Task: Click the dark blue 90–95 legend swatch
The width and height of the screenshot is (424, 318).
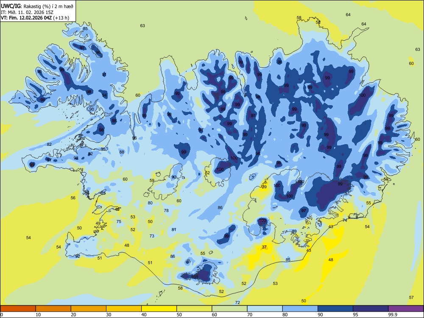Action: pos(335,309)
